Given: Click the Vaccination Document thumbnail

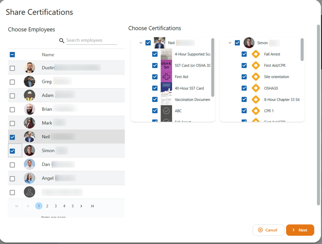Looking at the screenshot, I should coord(166,100).
